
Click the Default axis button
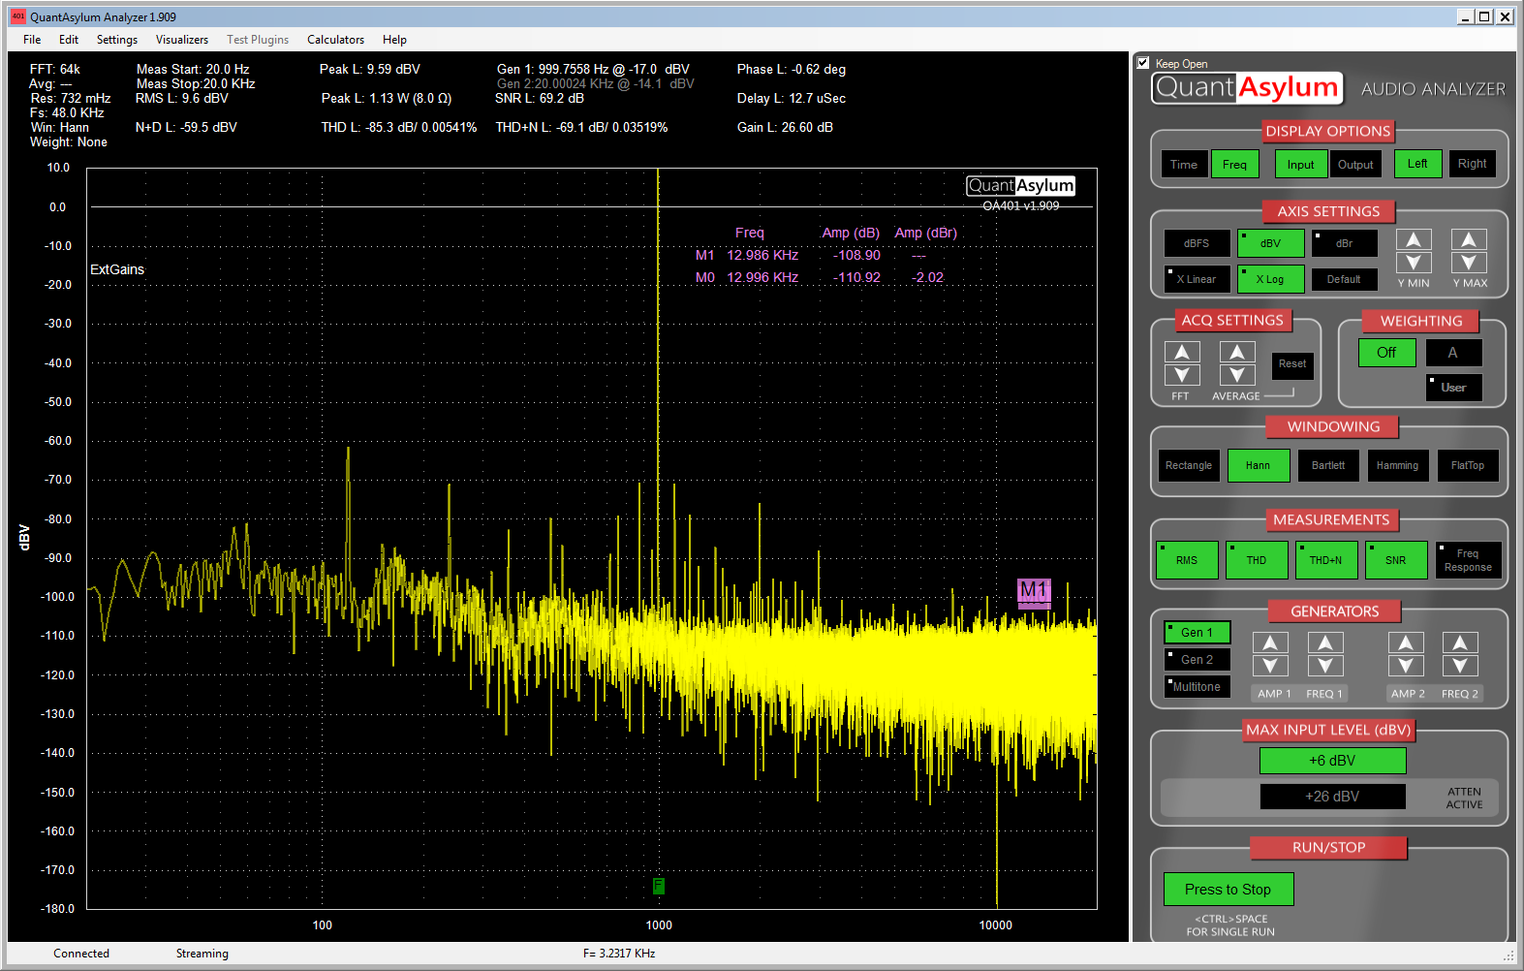click(1344, 279)
